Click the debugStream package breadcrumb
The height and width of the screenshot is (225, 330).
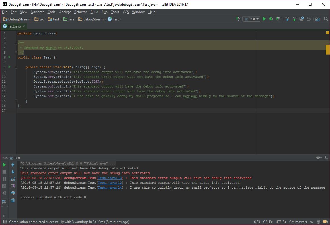coord(91,19)
